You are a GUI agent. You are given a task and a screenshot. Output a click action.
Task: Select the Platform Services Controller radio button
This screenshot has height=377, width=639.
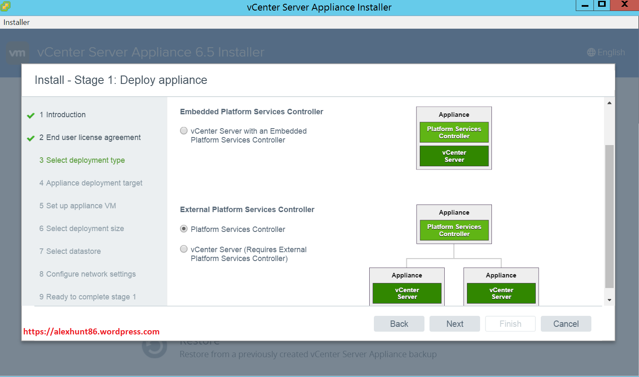click(x=184, y=229)
